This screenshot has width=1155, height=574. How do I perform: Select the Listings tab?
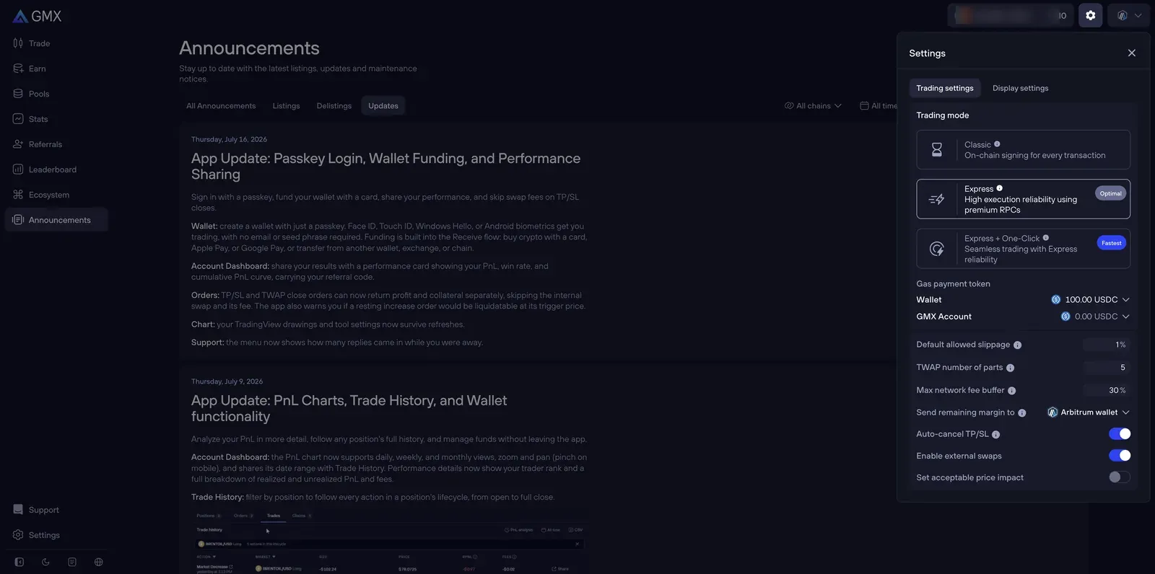(286, 106)
